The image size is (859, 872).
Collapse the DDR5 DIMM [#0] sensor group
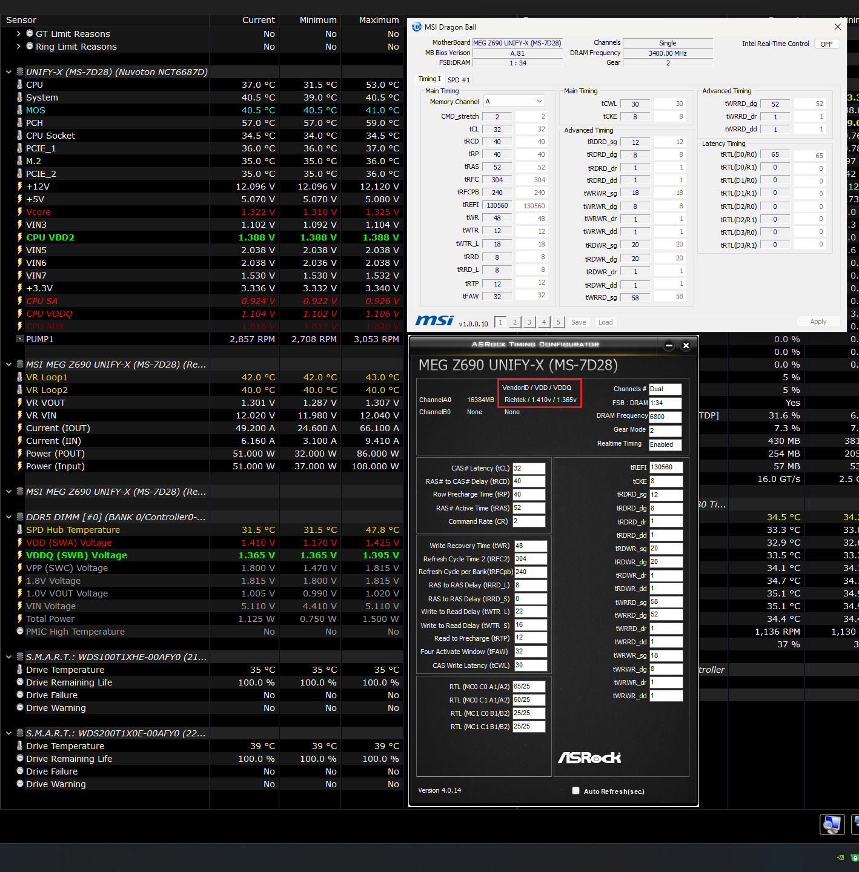coord(8,517)
